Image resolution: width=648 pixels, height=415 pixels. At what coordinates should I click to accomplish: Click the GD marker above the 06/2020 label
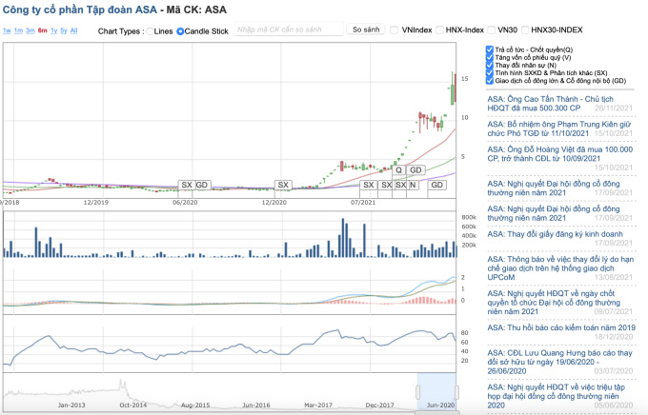pyautogui.click(x=202, y=185)
